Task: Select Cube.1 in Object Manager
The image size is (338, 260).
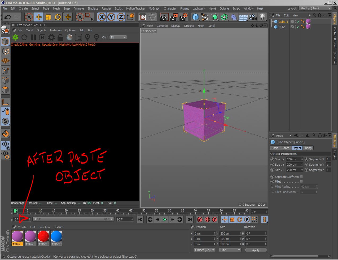Action: click(283, 22)
